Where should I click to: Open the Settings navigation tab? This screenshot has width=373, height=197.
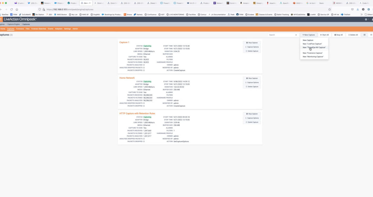point(67,29)
